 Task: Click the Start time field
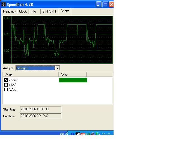(41, 109)
